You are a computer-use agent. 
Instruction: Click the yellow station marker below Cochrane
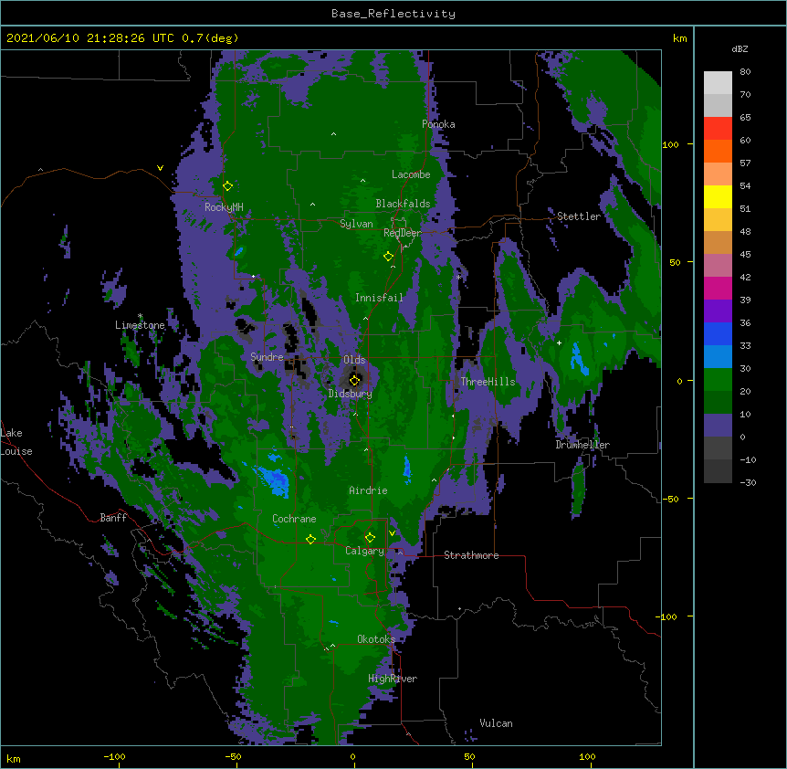pyautogui.click(x=310, y=539)
